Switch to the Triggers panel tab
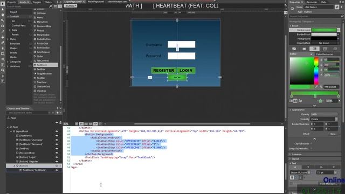345x194 pixels. [37, 2]
